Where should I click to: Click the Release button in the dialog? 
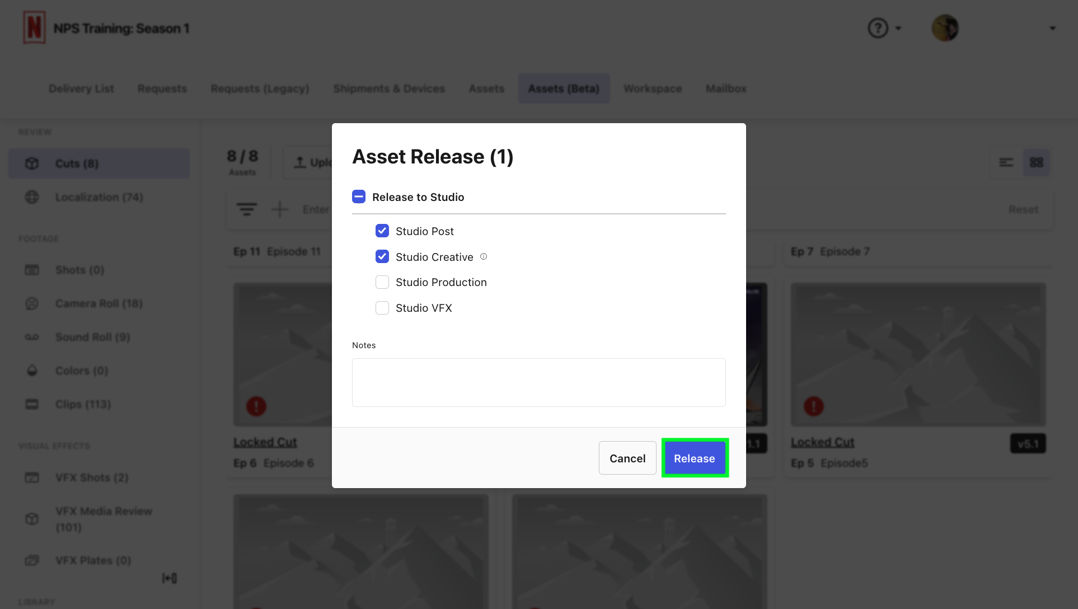[695, 458]
